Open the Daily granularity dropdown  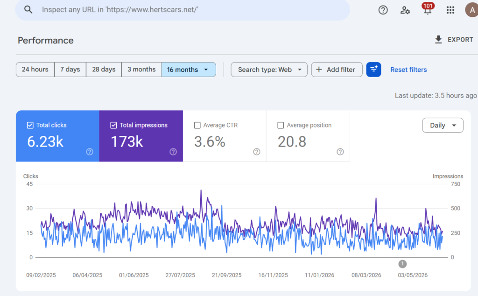point(443,125)
